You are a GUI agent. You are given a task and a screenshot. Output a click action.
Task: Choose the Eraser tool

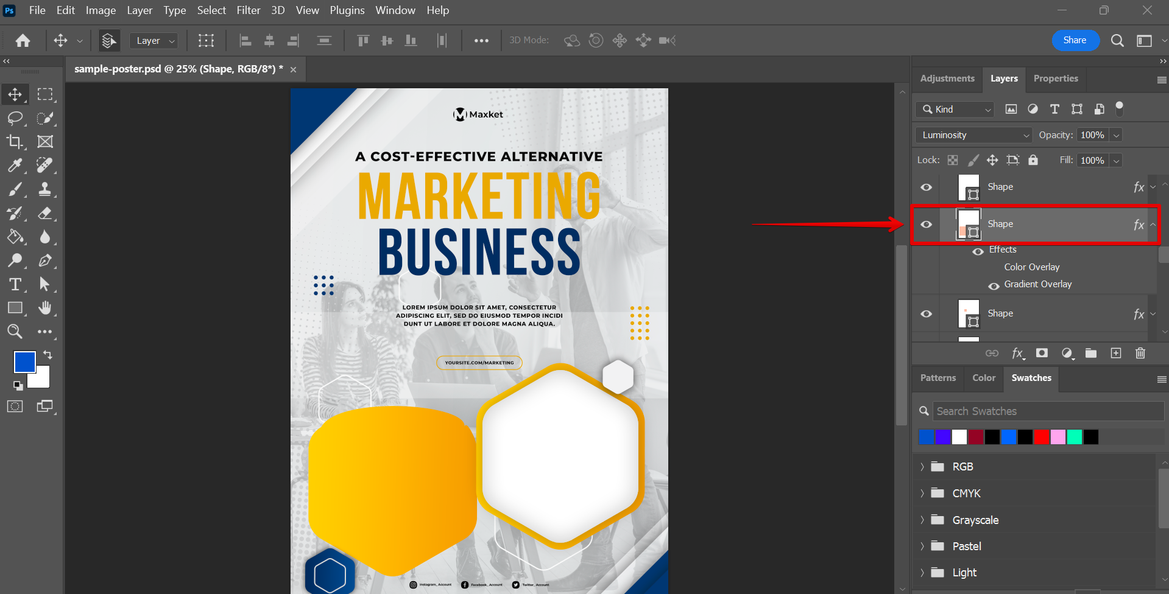click(x=45, y=213)
